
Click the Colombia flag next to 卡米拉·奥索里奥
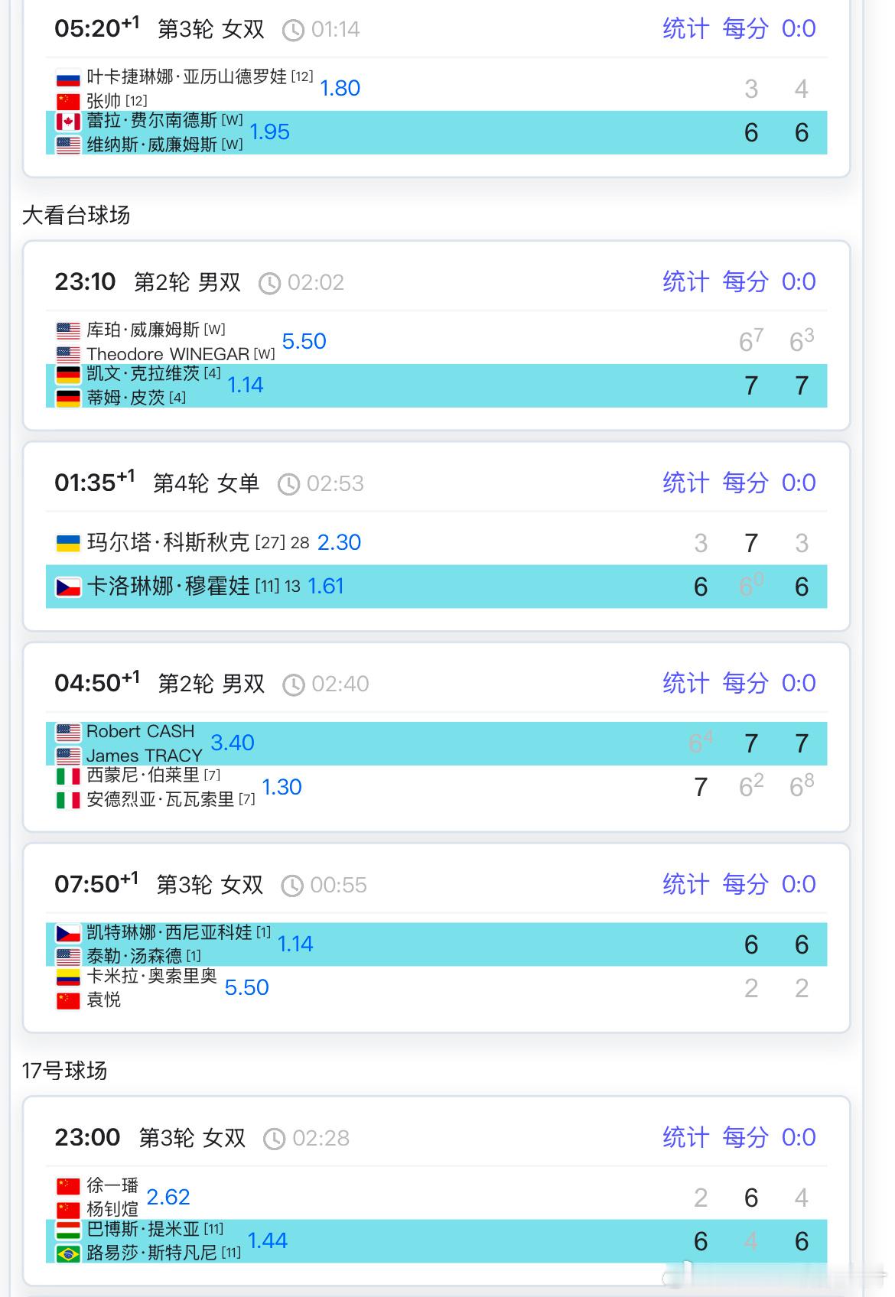click(68, 977)
